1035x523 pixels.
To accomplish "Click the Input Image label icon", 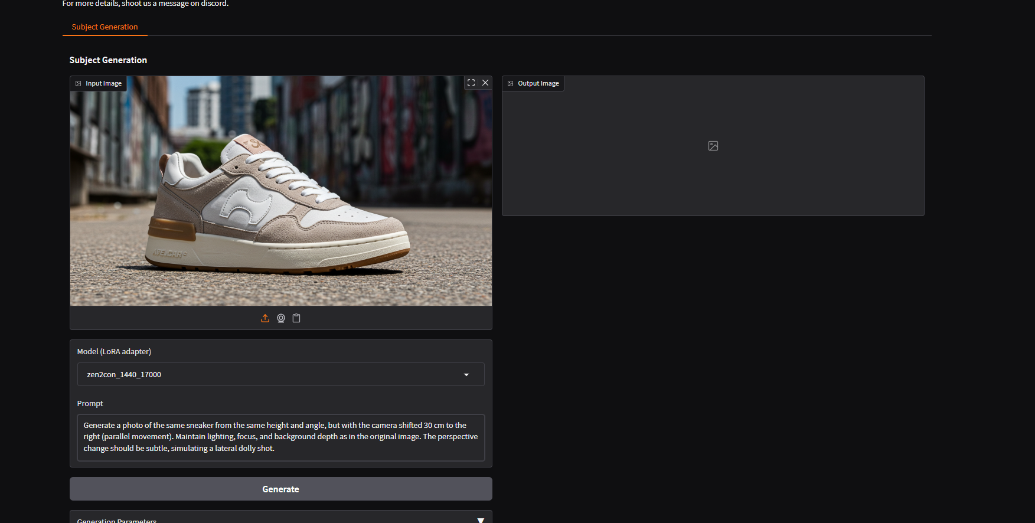I will click(x=79, y=84).
